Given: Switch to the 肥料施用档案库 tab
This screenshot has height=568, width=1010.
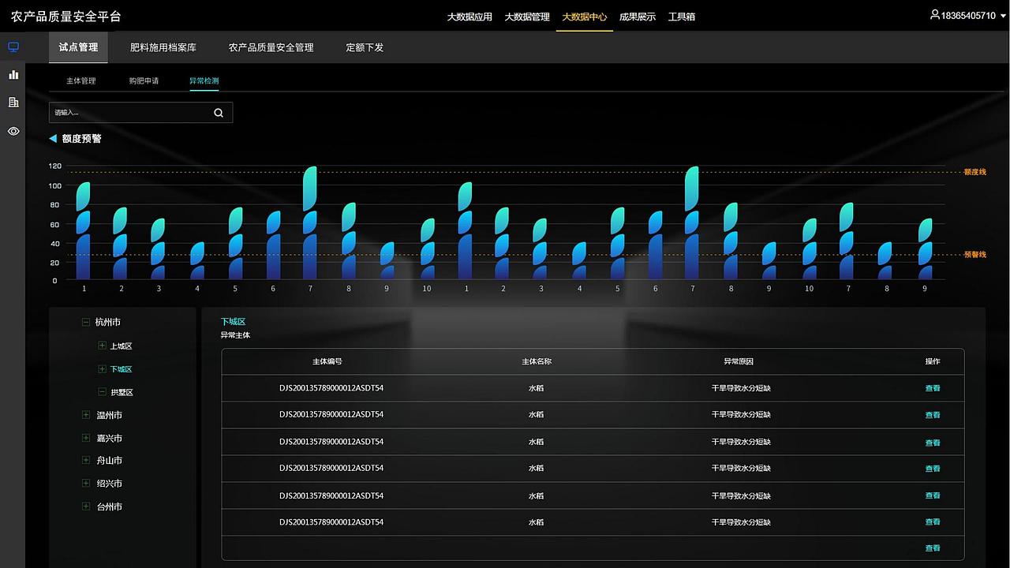Looking at the screenshot, I should 163,47.
